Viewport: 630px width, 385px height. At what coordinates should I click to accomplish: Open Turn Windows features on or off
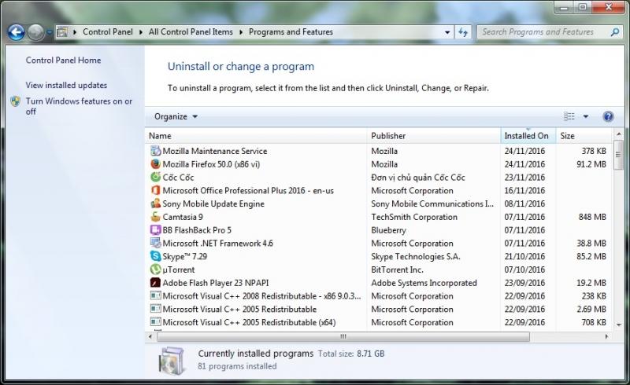[x=79, y=106]
